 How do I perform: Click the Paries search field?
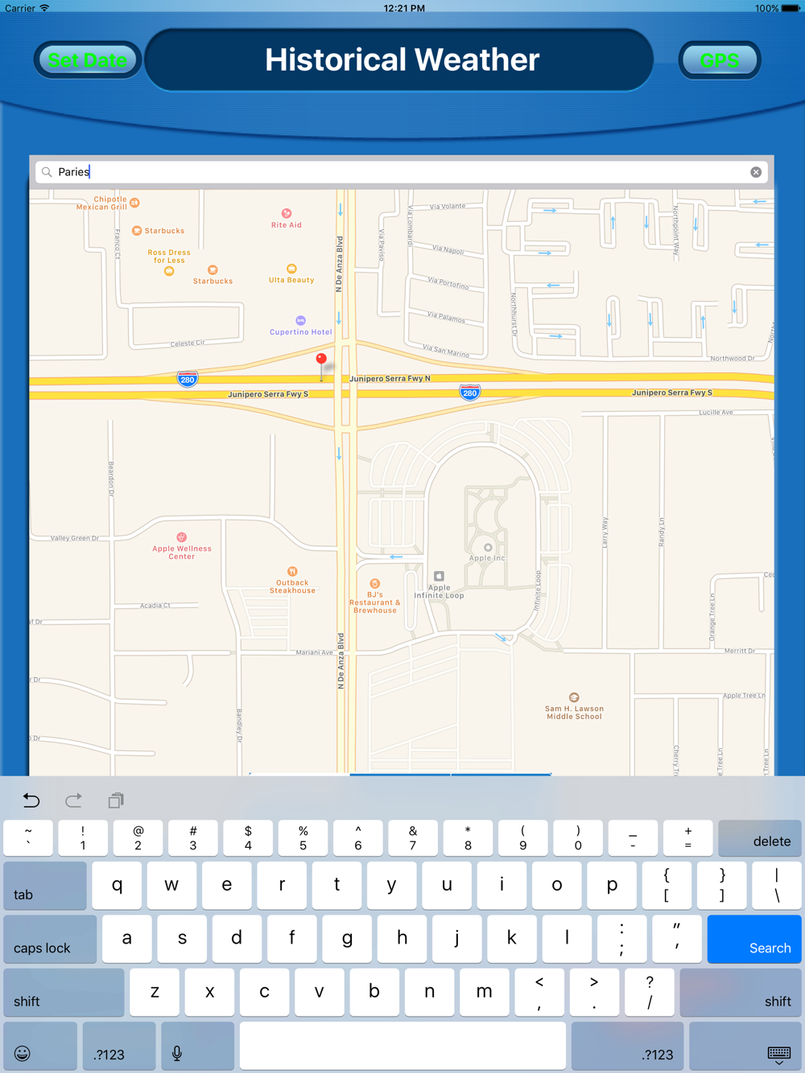pyautogui.click(x=402, y=172)
